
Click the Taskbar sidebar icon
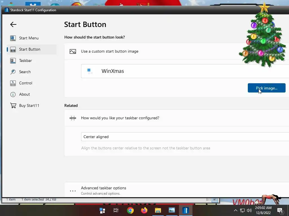(13, 61)
